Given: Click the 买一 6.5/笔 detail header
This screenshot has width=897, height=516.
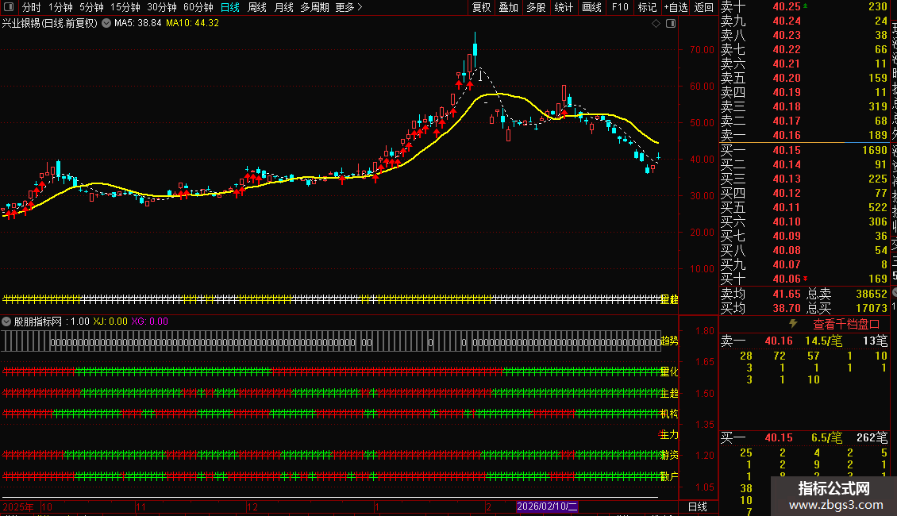Looking at the screenshot, I should pyautogui.click(x=804, y=438).
